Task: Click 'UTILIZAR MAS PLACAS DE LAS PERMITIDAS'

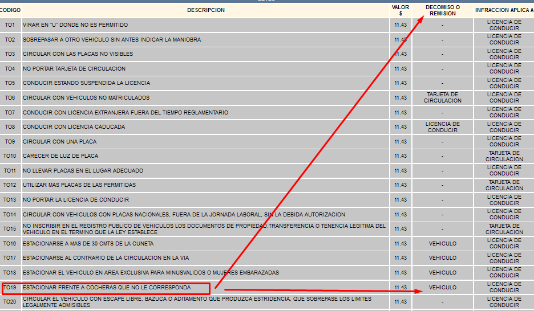Action: pos(79,185)
